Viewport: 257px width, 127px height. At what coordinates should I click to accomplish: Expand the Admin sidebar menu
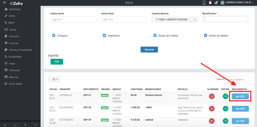[x=20, y=16]
